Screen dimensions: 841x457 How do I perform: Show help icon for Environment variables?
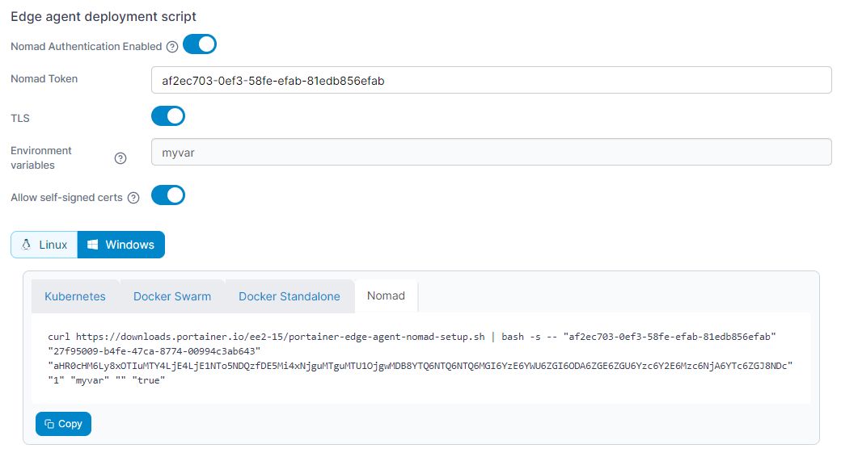(120, 158)
